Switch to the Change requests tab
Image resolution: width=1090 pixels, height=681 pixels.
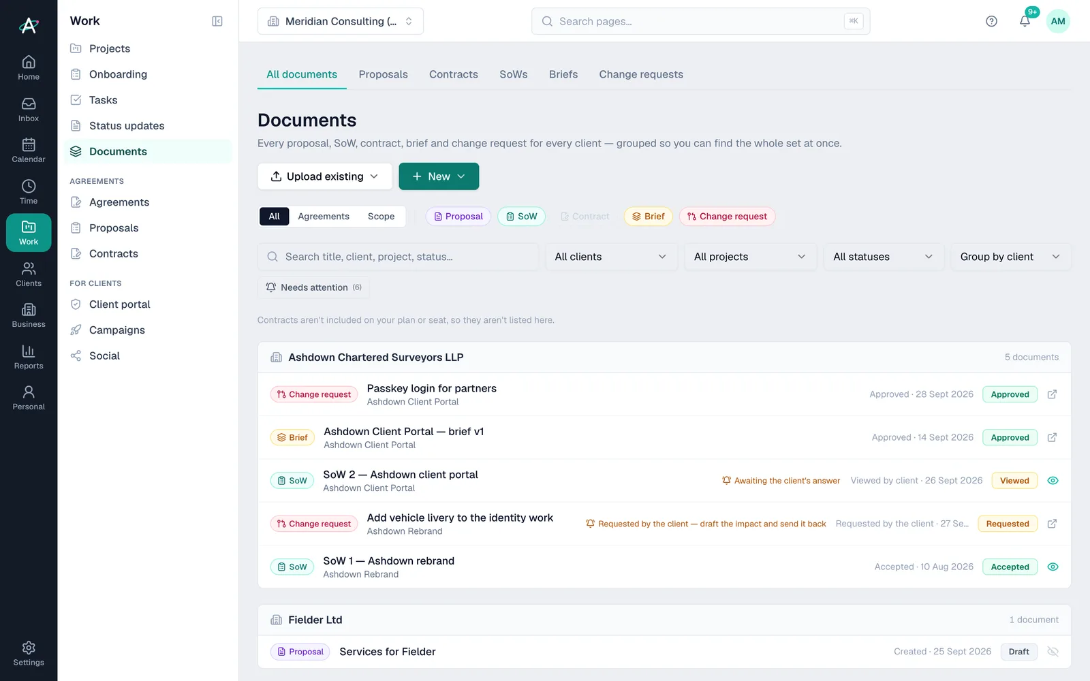coord(641,74)
